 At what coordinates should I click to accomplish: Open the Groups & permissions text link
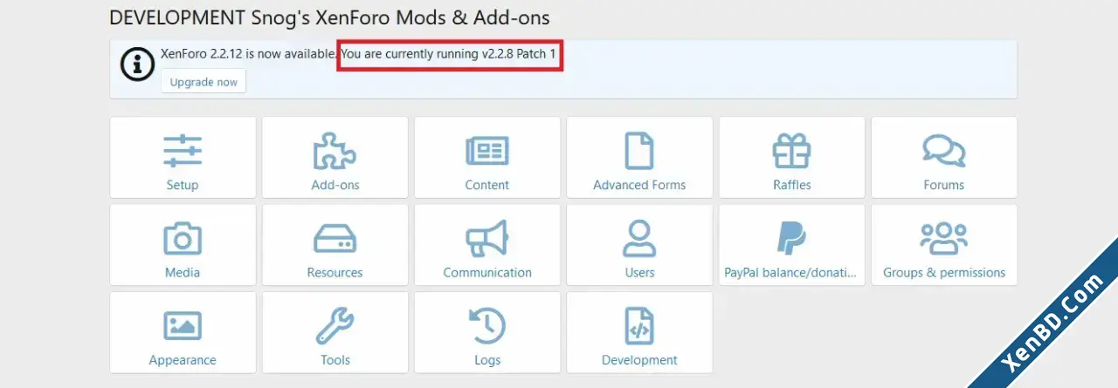tap(944, 272)
